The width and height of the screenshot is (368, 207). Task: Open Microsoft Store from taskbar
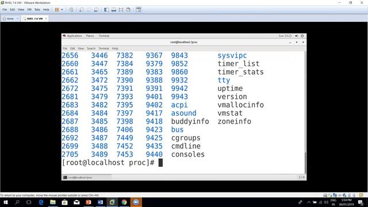click(x=64, y=202)
